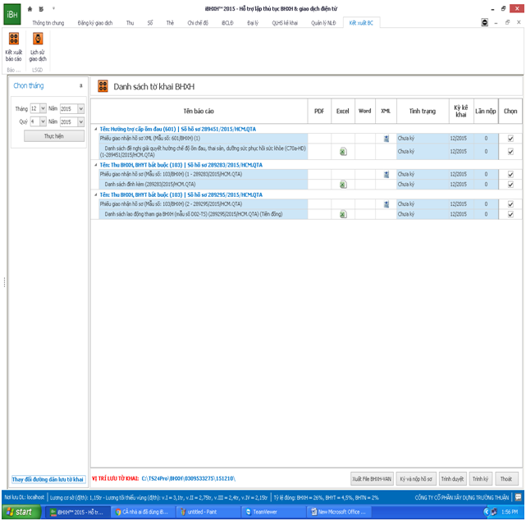This screenshot has width=526, height=521.
Task: Click the Kết xuất báo cáo ribbon icon
Action: pyautogui.click(x=14, y=45)
